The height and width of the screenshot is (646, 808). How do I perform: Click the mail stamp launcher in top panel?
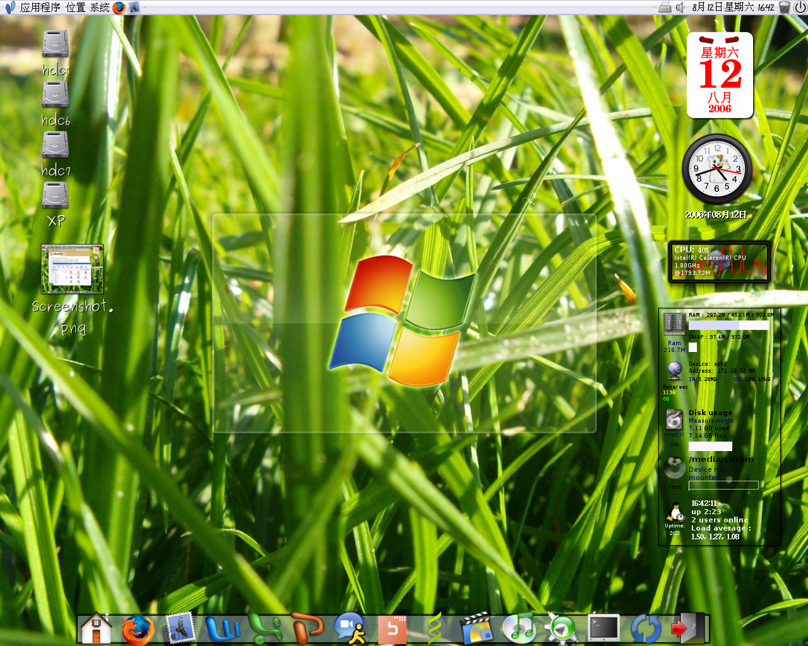click(134, 8)
